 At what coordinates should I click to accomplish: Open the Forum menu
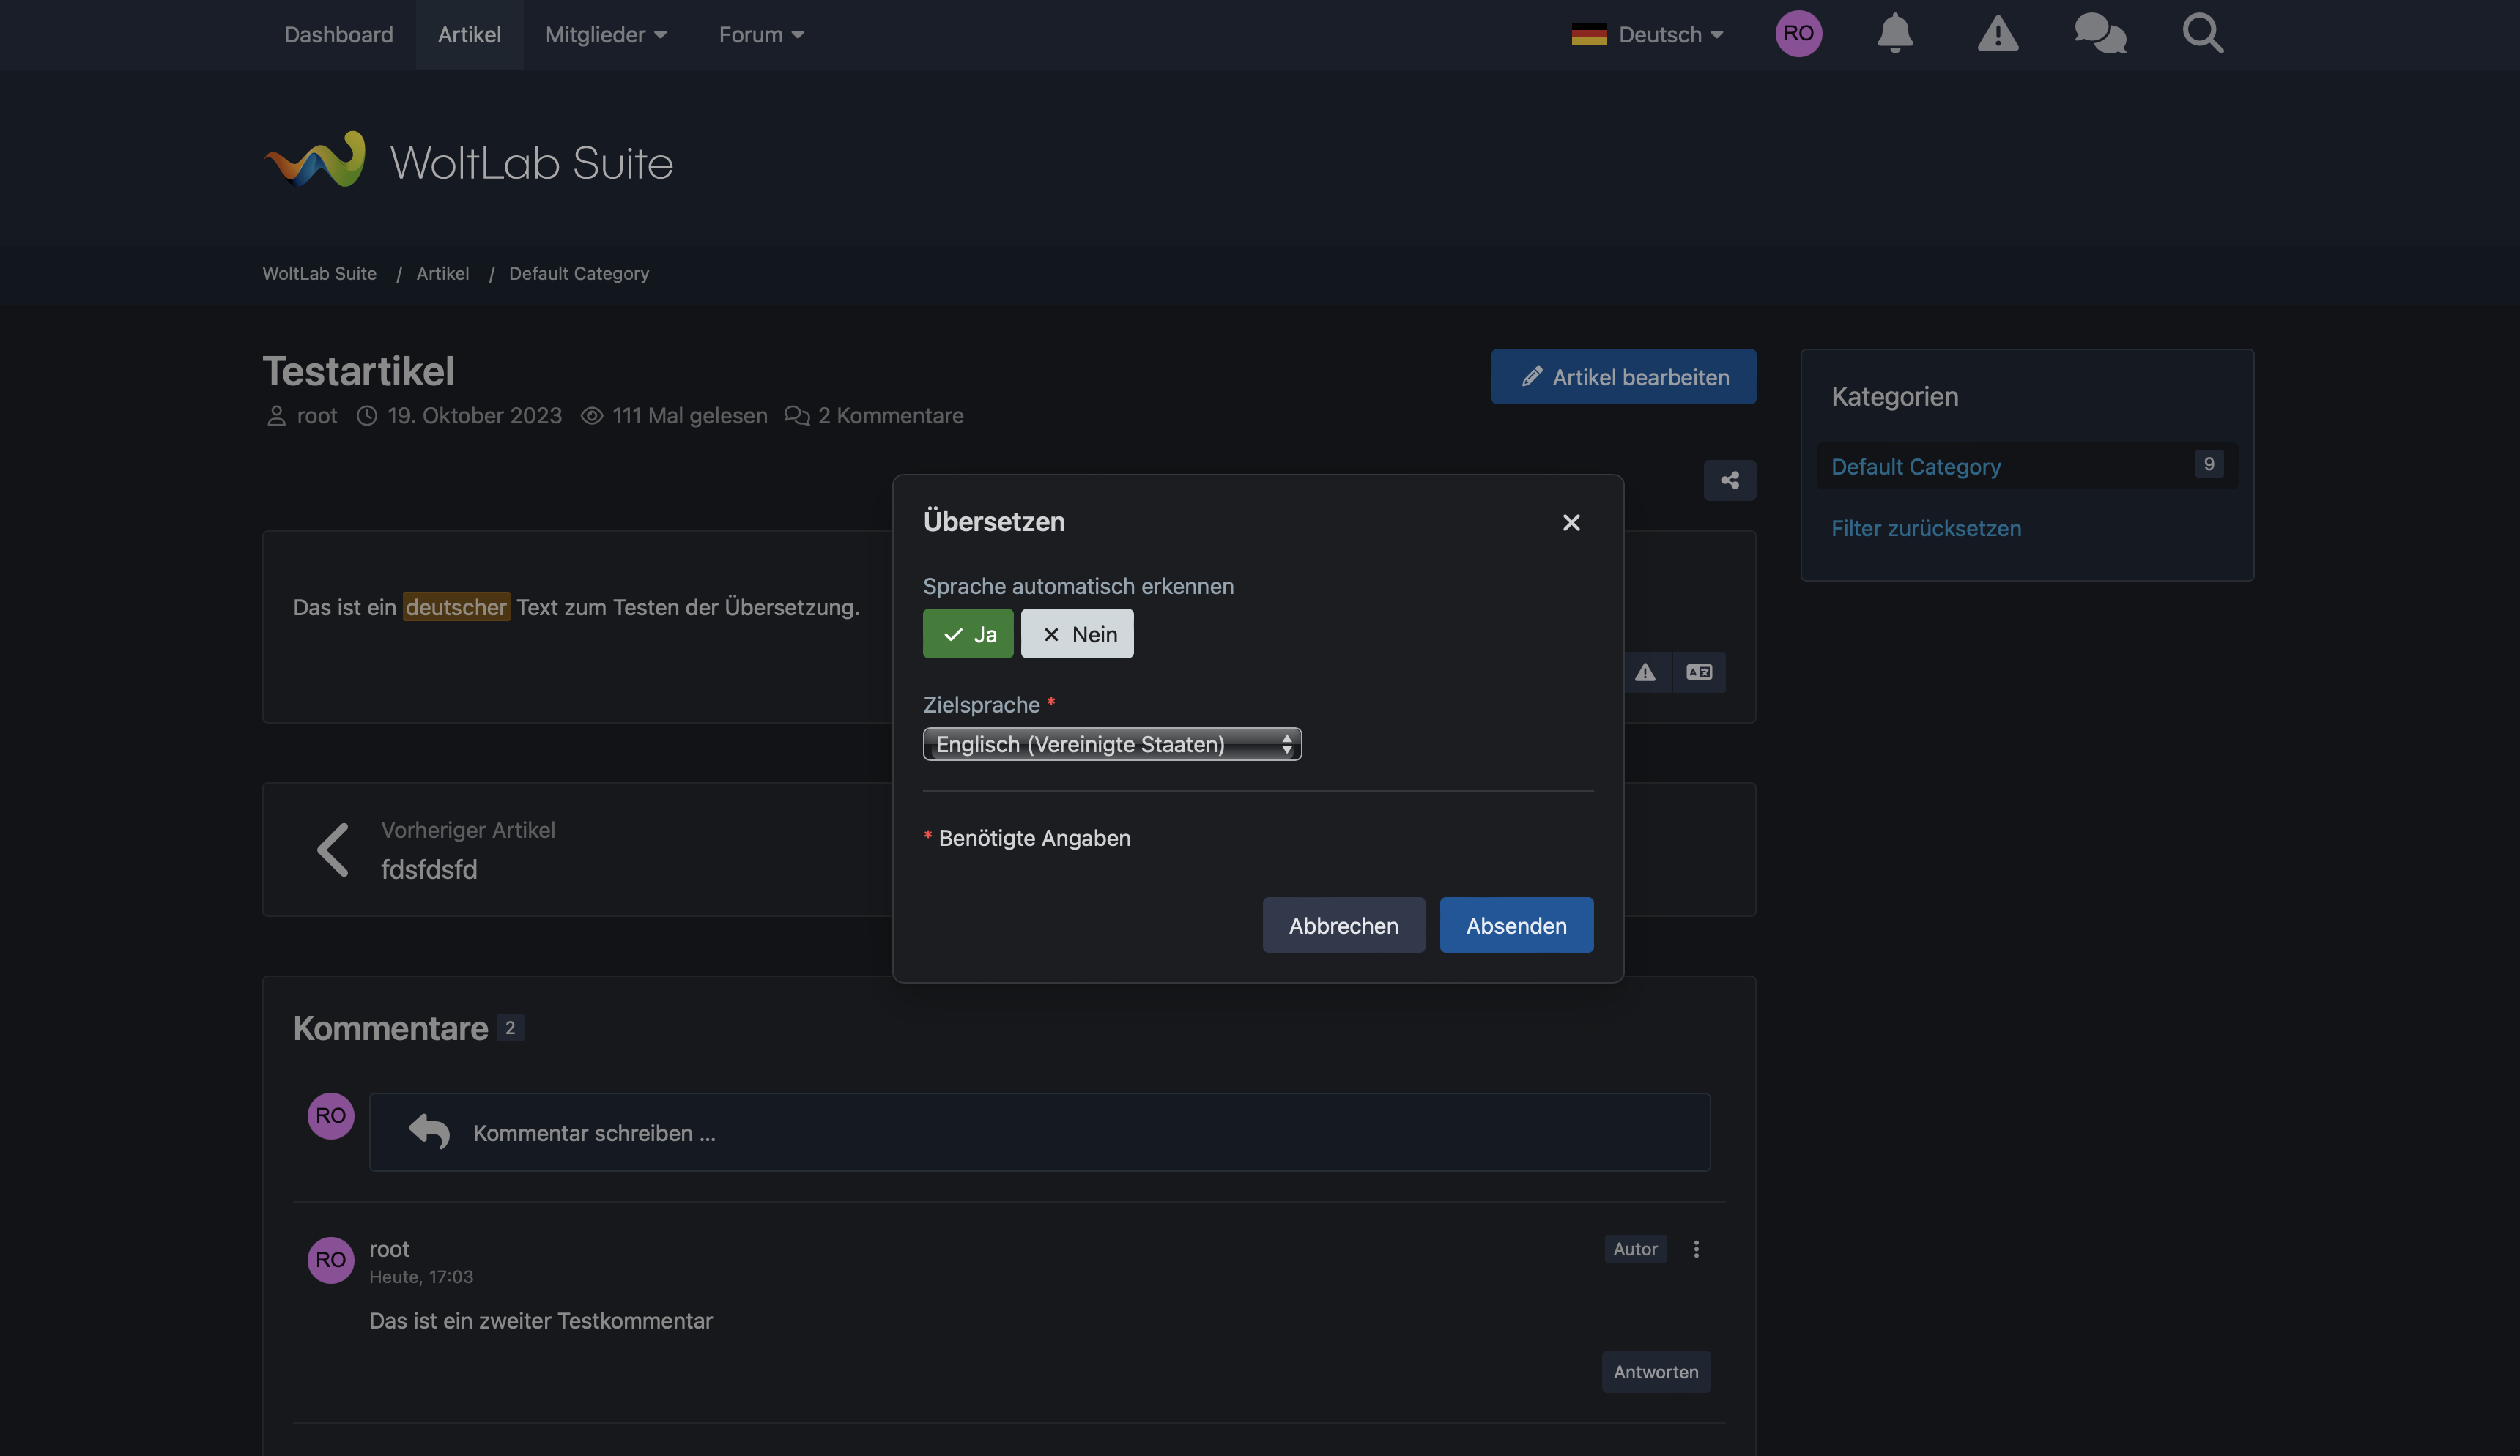tap(761, 35)
